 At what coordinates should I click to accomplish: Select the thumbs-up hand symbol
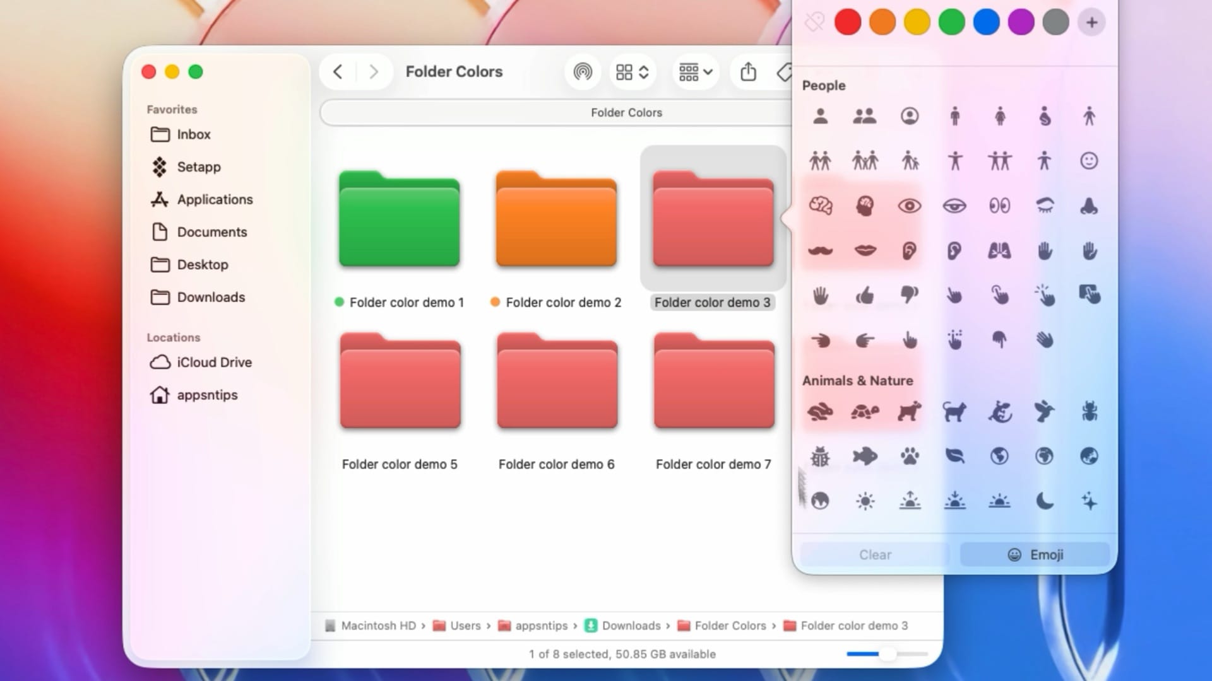pyautogui.click(x=865, y=294)
